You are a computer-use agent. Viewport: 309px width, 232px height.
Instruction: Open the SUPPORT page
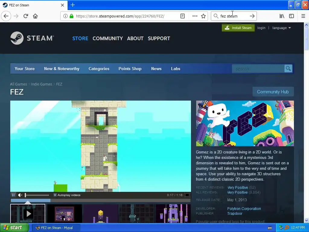[x=159, y=38]
